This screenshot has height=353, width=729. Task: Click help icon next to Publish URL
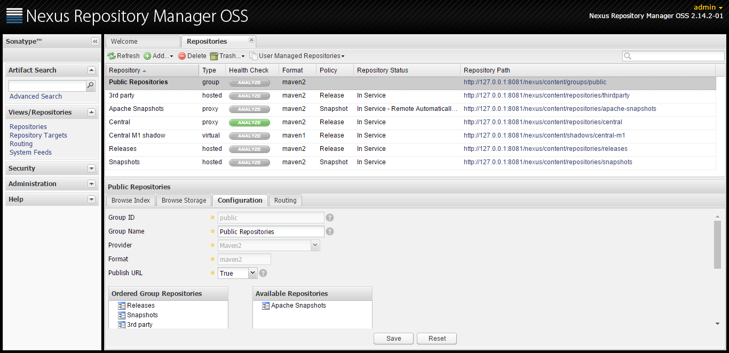point(263,273)
